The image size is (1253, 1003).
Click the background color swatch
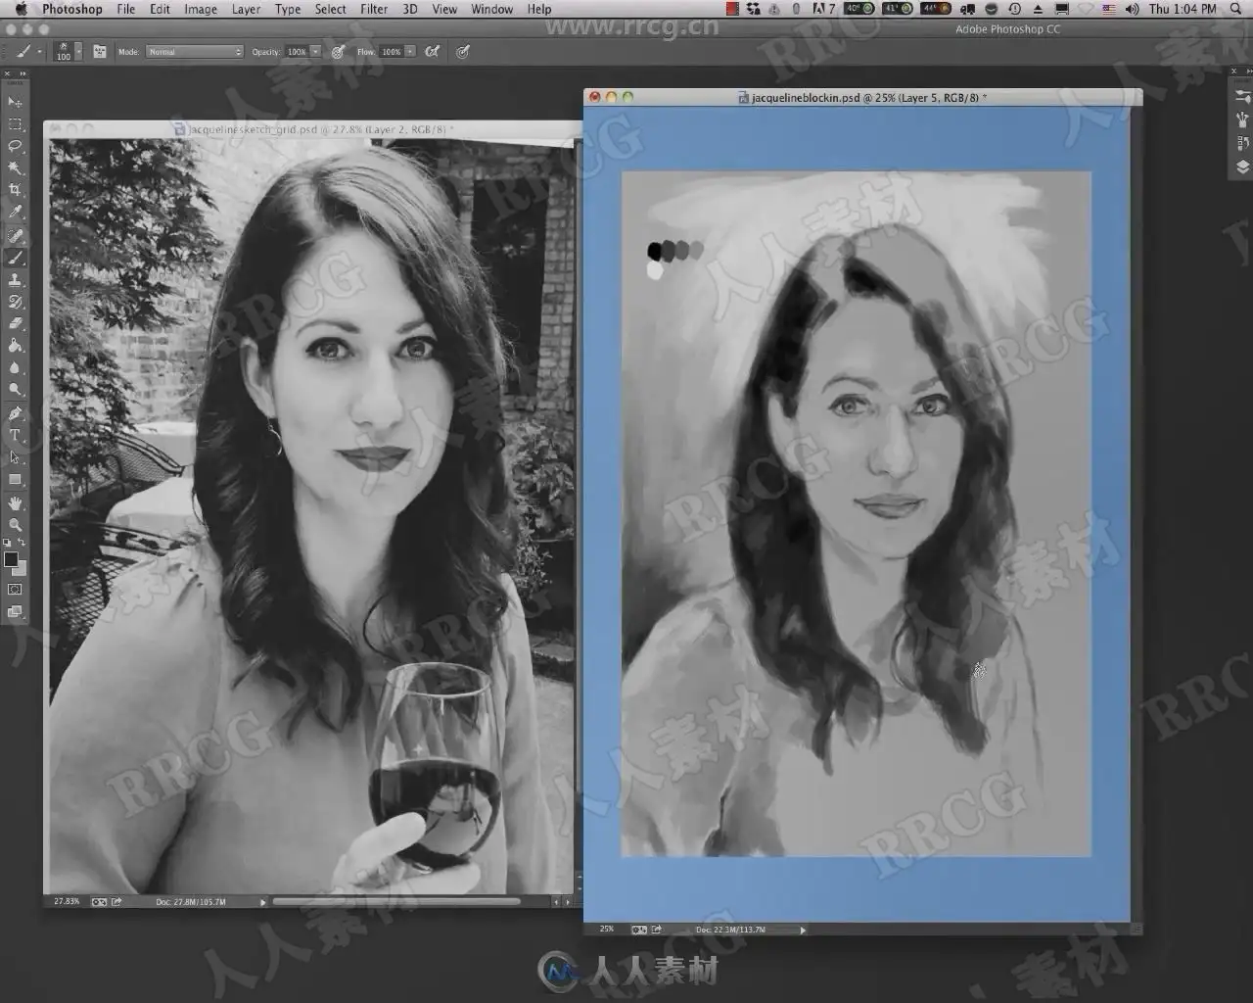pyautogui.click(x=21, y=569)
